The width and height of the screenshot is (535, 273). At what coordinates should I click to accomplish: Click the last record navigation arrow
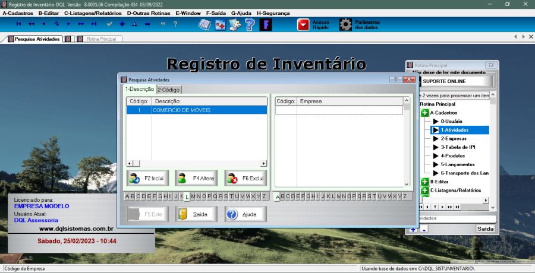pos(94,24)
